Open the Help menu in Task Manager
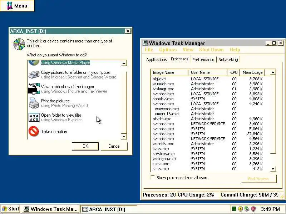The width and height of the screenshot is (286, 214). (x=235, y=50)
